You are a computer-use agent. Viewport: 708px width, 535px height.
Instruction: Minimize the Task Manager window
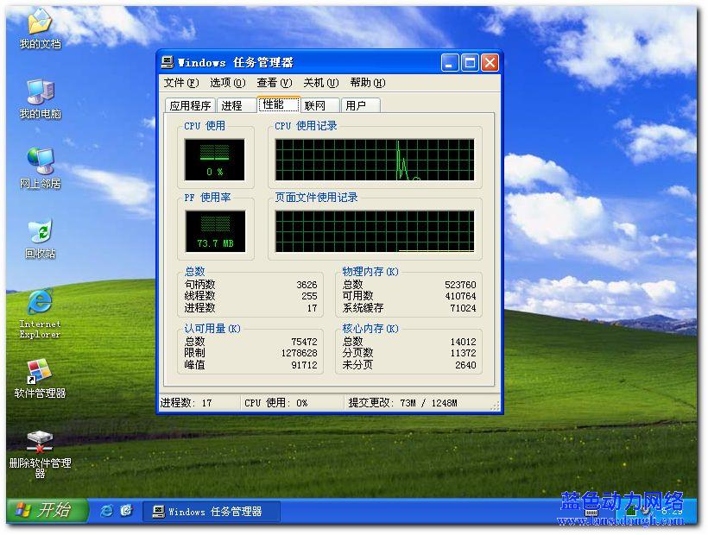(450, 63)
